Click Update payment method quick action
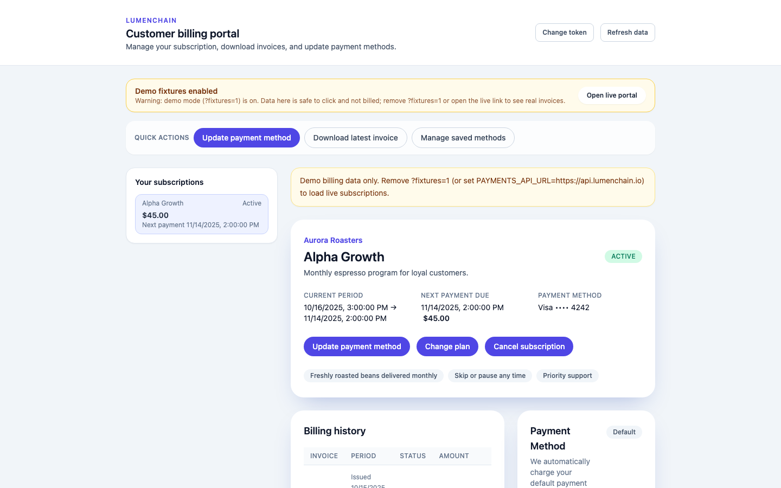This screenshot has width=781, height=488. (246, 138)
